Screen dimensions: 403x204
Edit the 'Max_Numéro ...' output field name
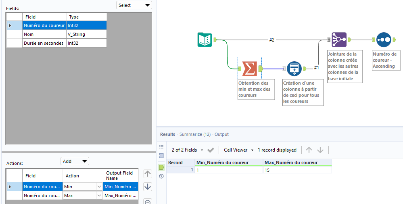coord(121,196)
